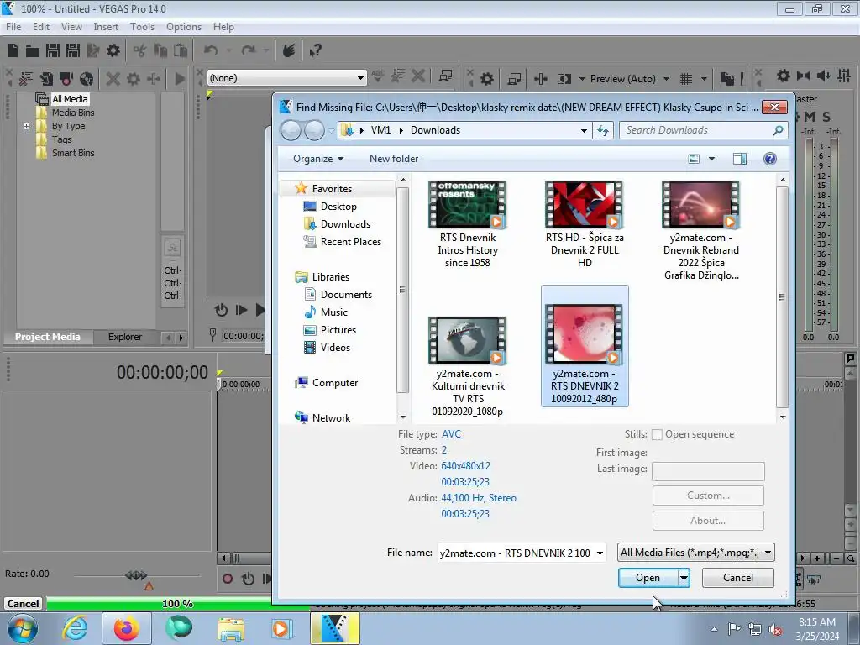Click the Save icon in VEGAS toolbar
This screenshot has width=860, height=645.
pos(53,51)
